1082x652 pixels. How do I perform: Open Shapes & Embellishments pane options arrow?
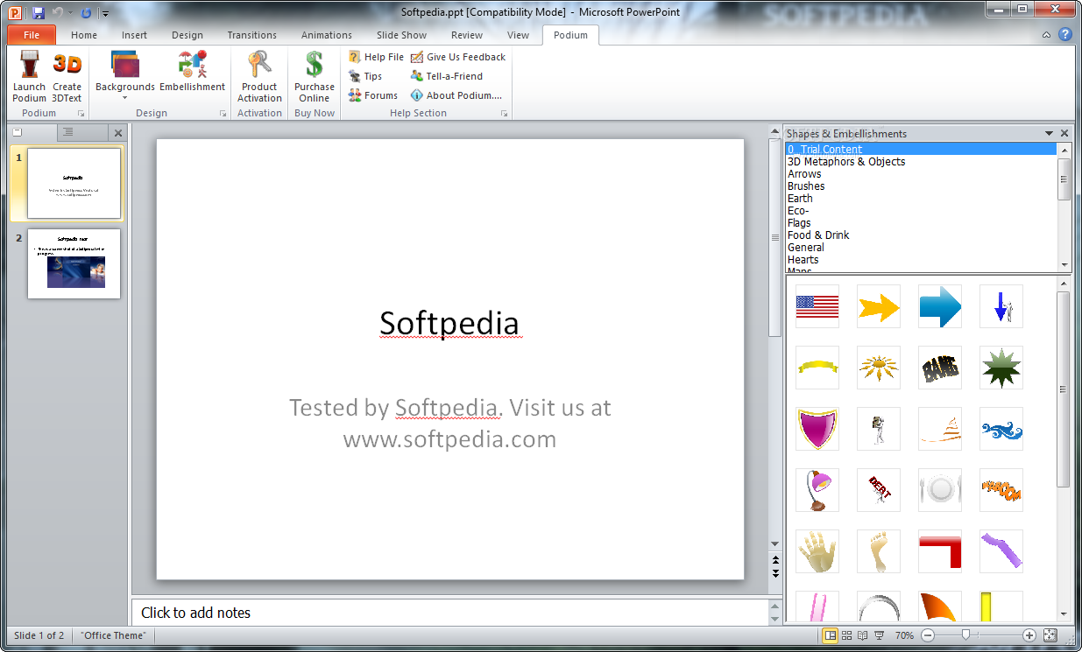tap(1049, 134)
